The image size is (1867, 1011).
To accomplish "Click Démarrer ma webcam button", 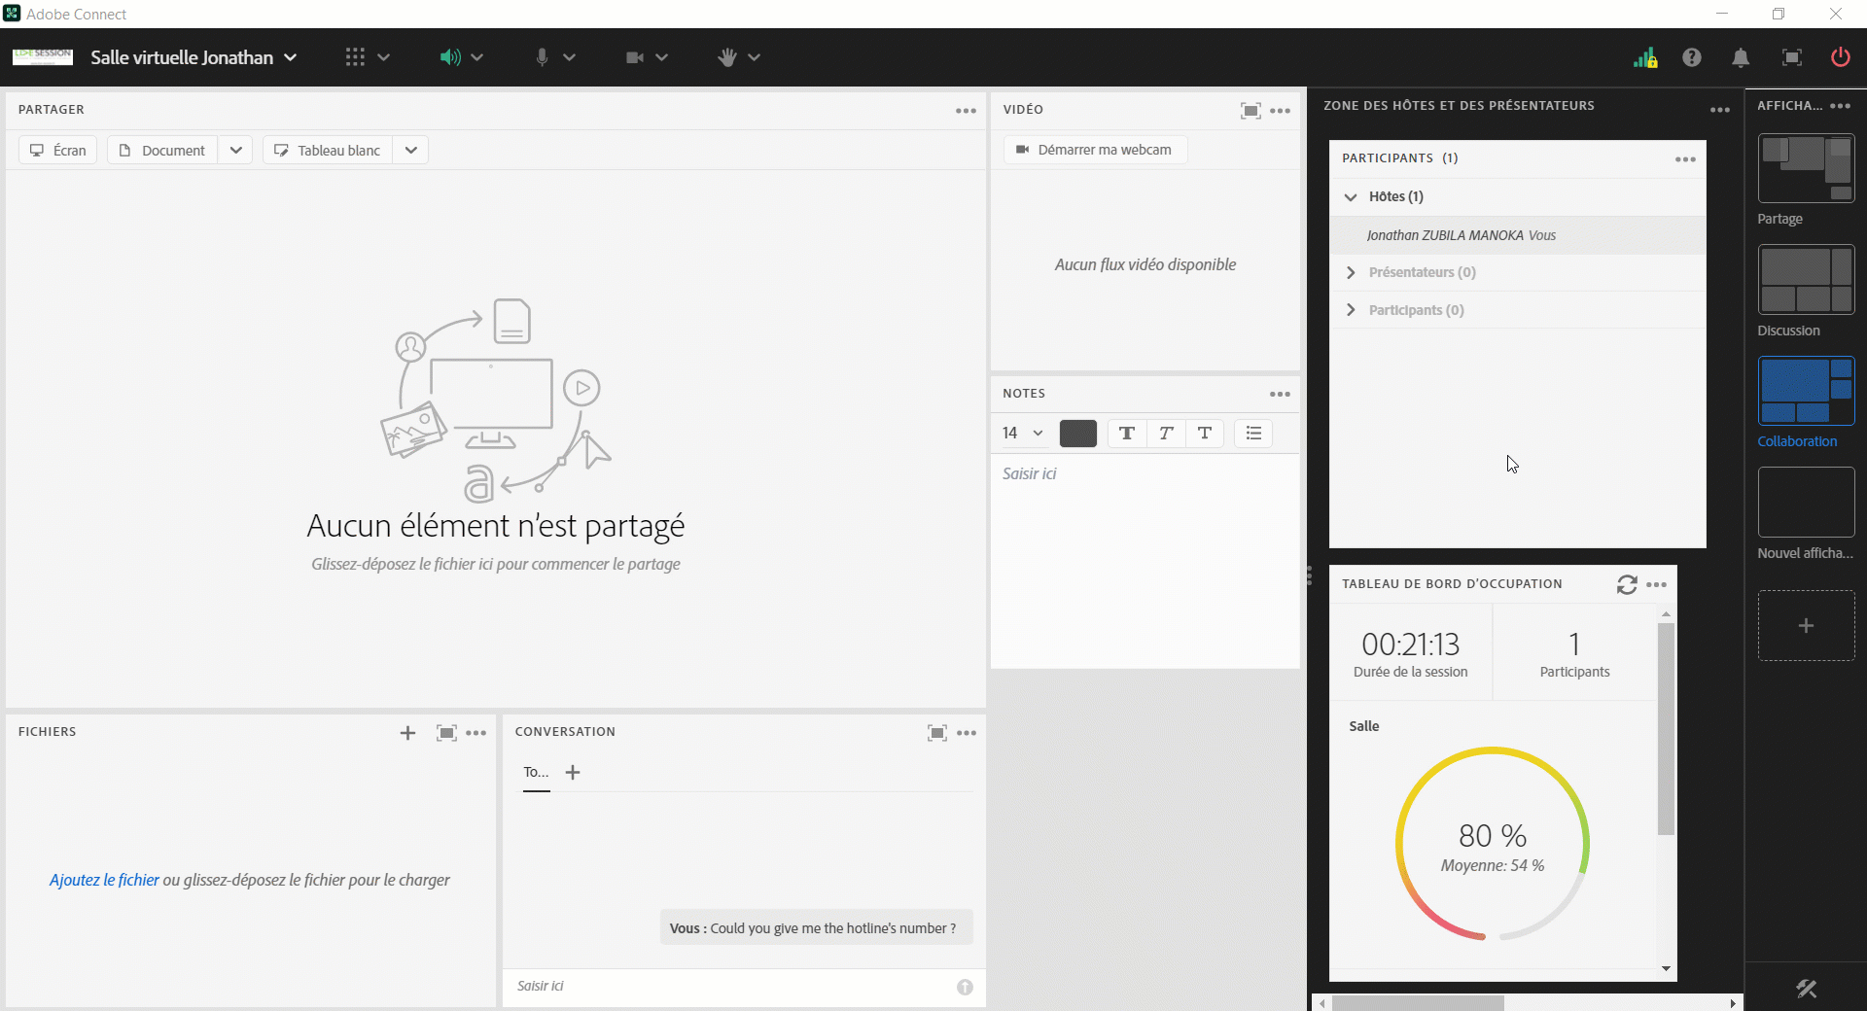I will 1095,150.
